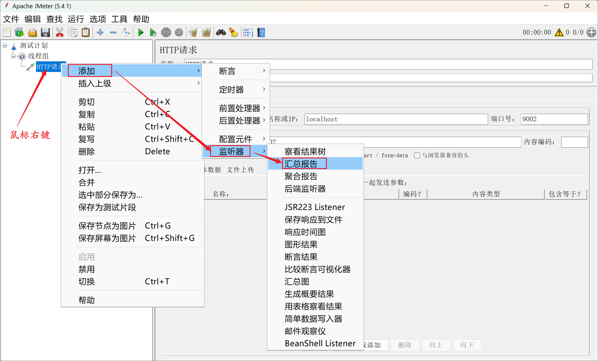Select 聚合报告 listener entry

tap(315, 176)
